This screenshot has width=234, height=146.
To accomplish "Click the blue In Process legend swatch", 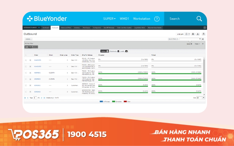I will [101, 102].
